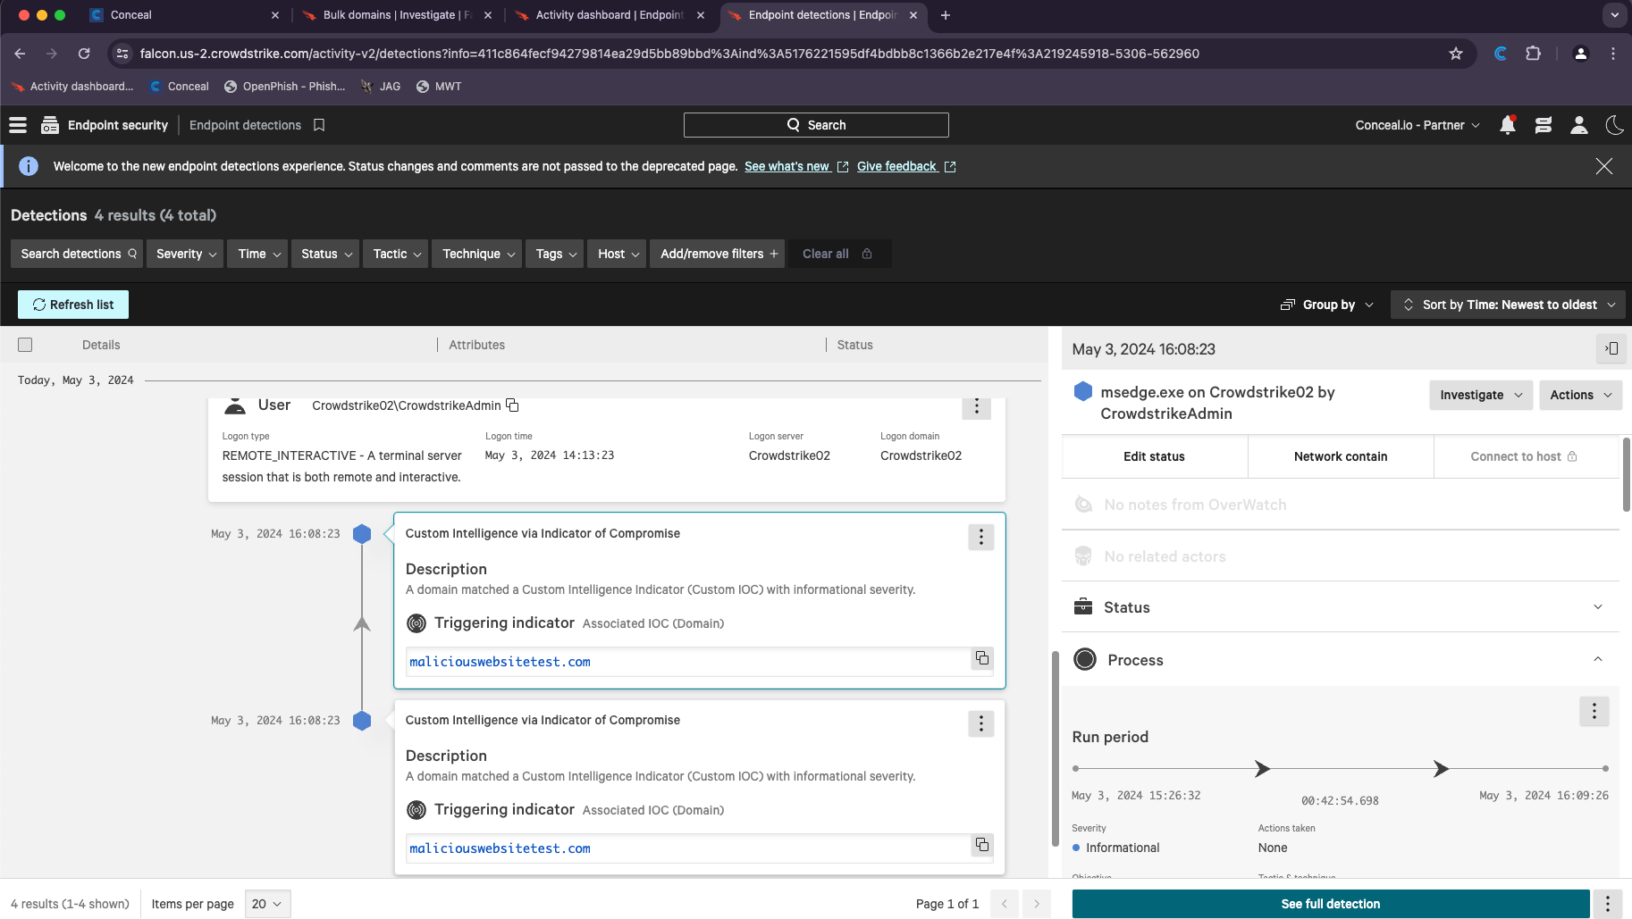This screenshot has height=919, width=1632.
Task: Open three-dot menu beside See full detection
Action: 1607,904
